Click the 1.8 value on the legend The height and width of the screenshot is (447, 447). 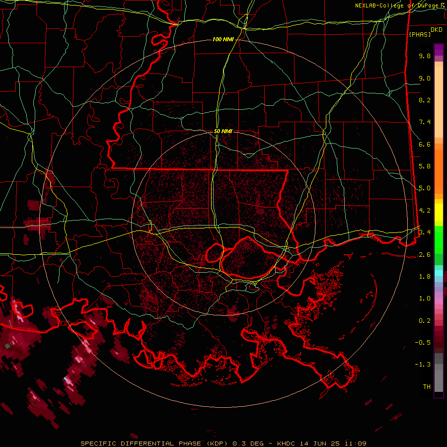pyautogui.click(x=425, y=277)
